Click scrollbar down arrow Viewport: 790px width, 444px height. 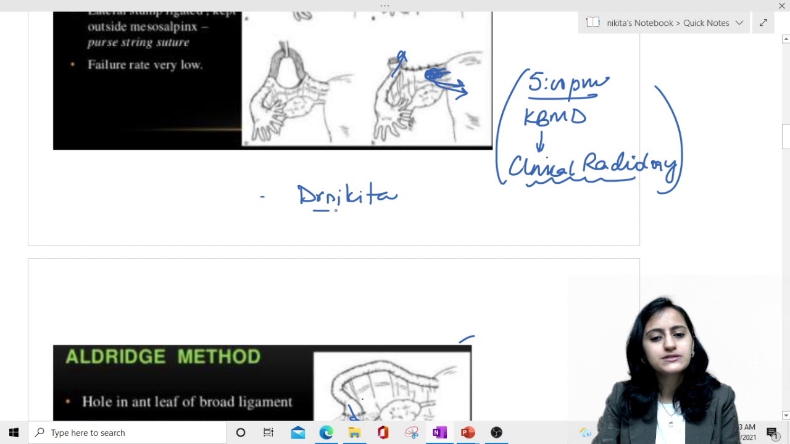(x=786, y=416)
